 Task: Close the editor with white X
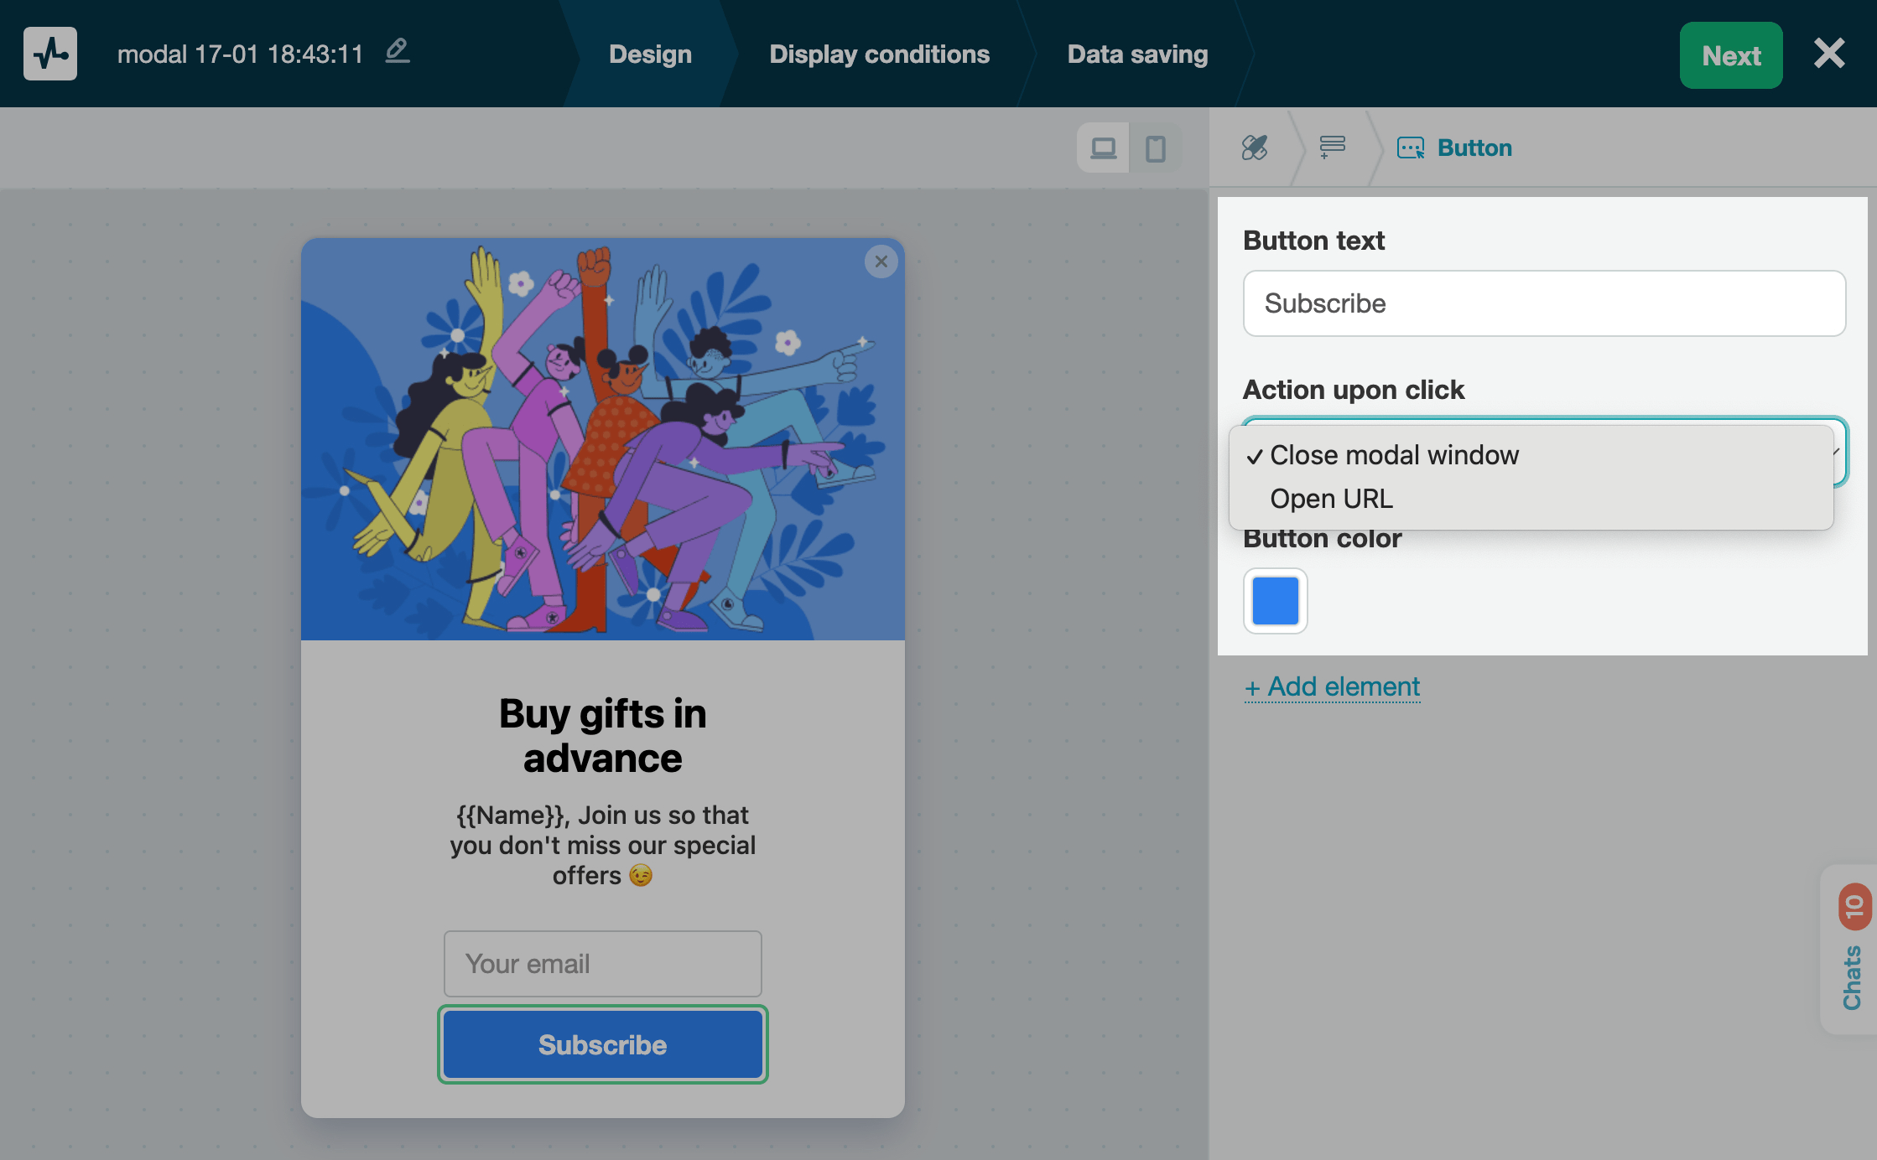(1828, 54)
